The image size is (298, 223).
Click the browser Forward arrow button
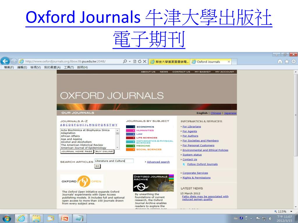click(x=13, y=61)
